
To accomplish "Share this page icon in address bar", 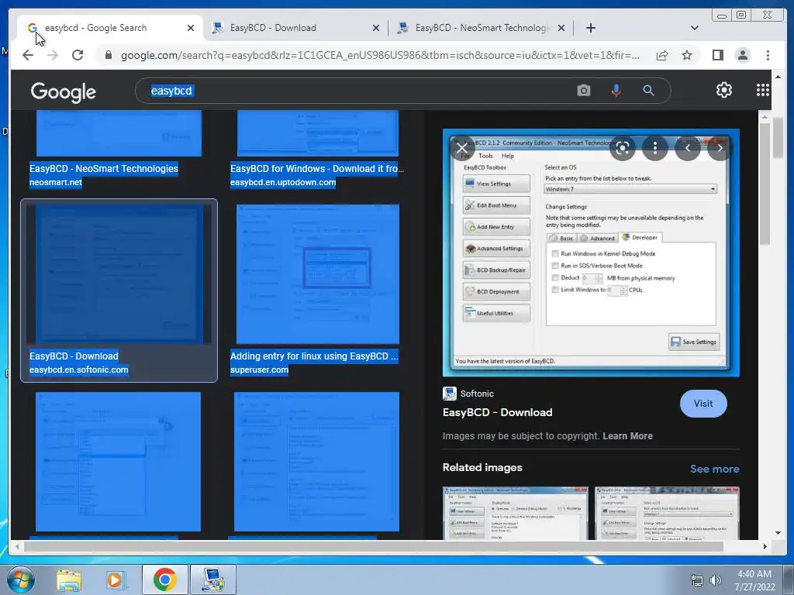I will click(662, 55).
